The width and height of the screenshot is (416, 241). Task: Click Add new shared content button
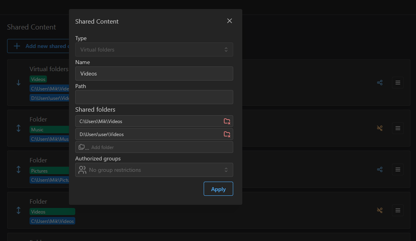(38, 46)
